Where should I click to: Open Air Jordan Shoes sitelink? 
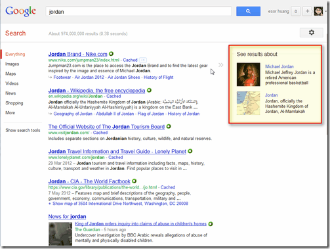point(124,78)
